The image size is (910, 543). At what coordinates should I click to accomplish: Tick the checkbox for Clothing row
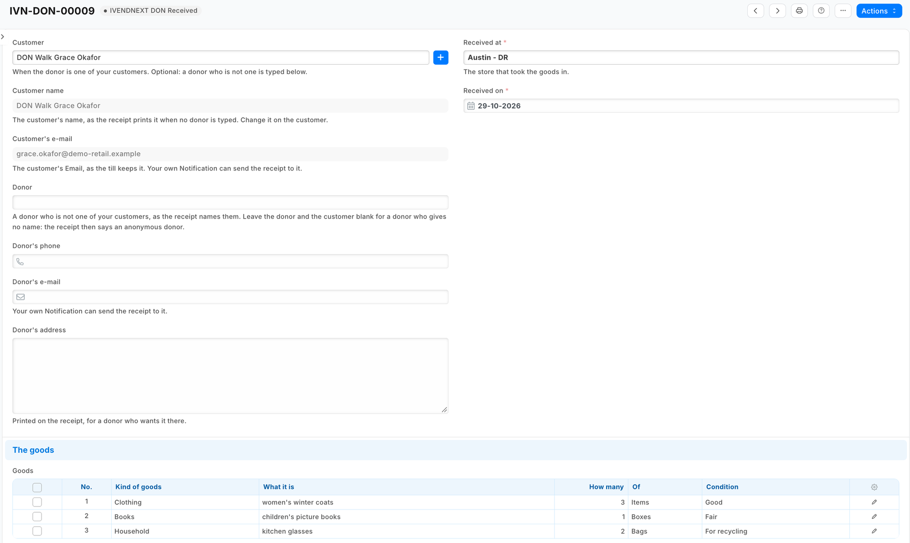coord(37,502)
